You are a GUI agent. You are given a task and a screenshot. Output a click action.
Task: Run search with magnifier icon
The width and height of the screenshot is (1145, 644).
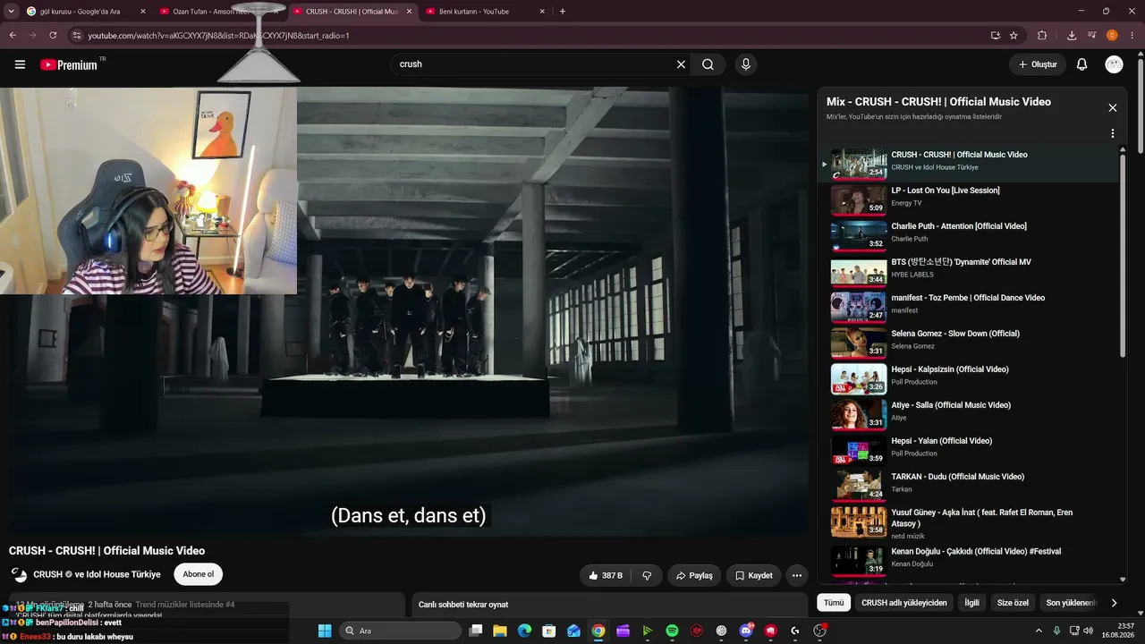[x=708, y=64]
